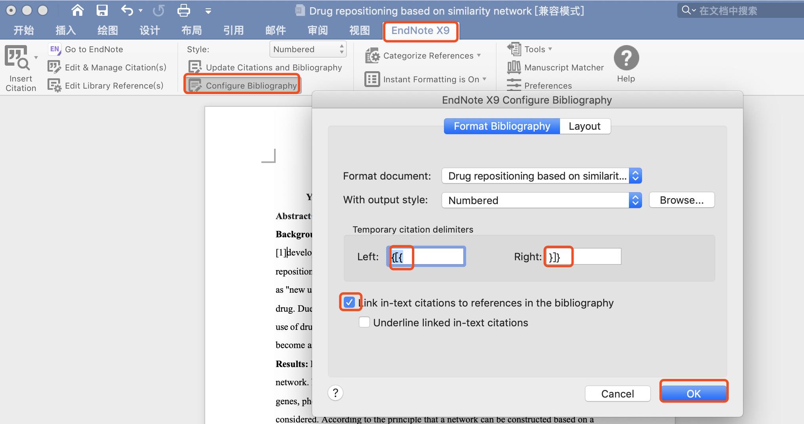The image size is (804, 424).
Task: Click the Abstract heading in the document
Action: point(293,216)
